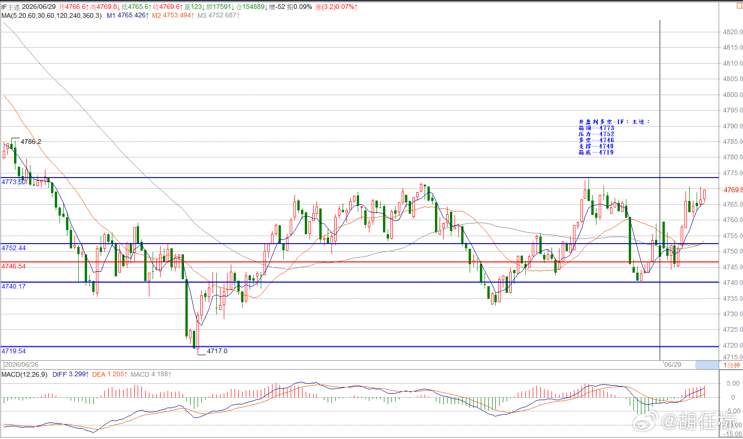This screenshot has width=743, height=439.
Task: Click the 压力--4752 annotation line
Action: [596, 134]
